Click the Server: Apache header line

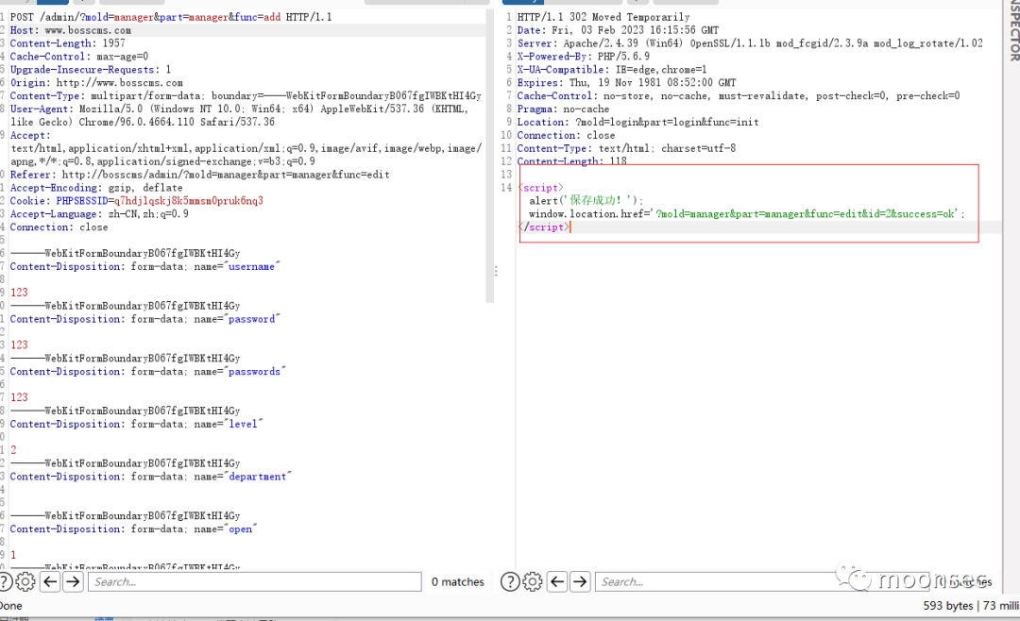pos(750,42)
